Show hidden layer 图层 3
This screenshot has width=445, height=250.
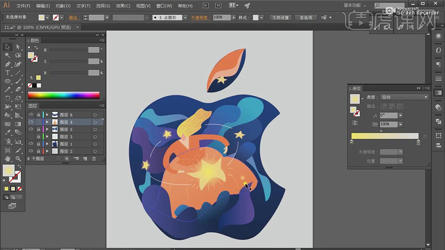pyautogui.click(x=31, y=136)
